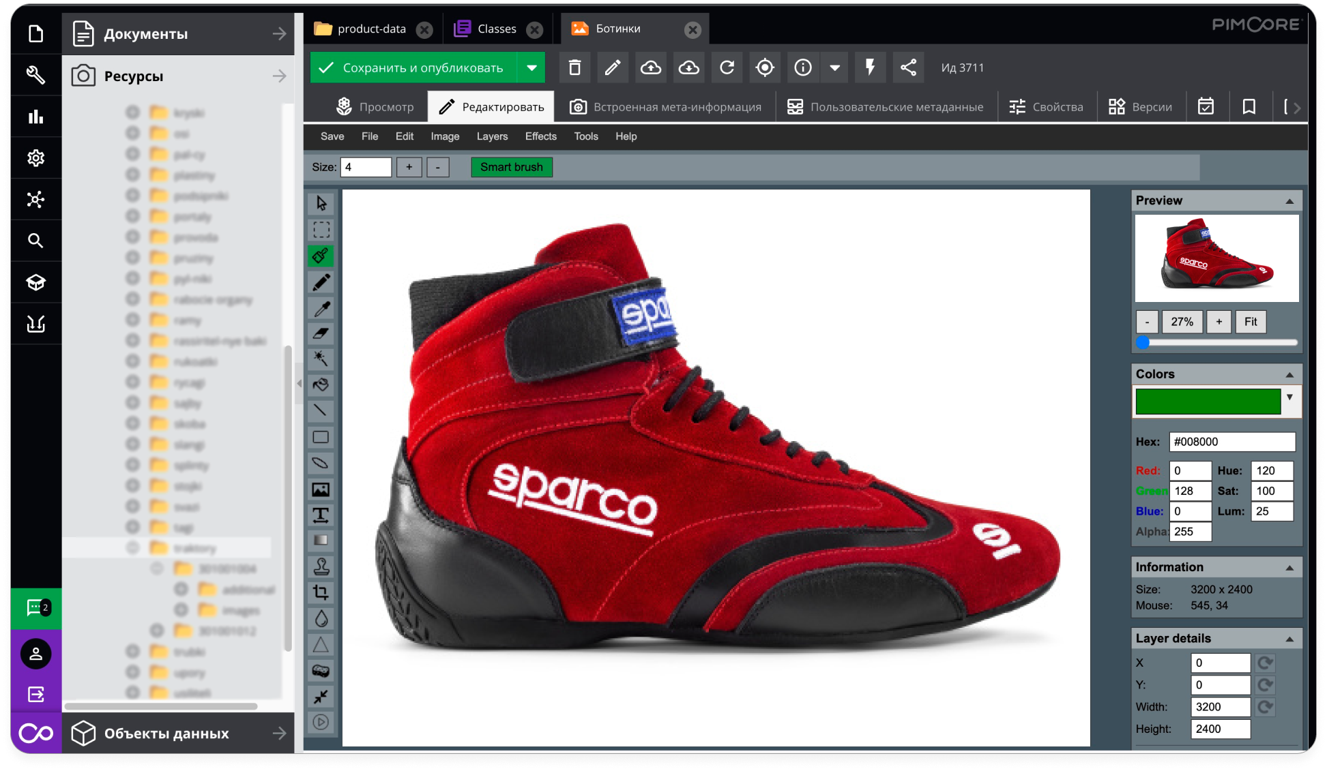Select the Bulge/Pinch arrows tool
The image size is (1327, 771).
pos(321,697)
